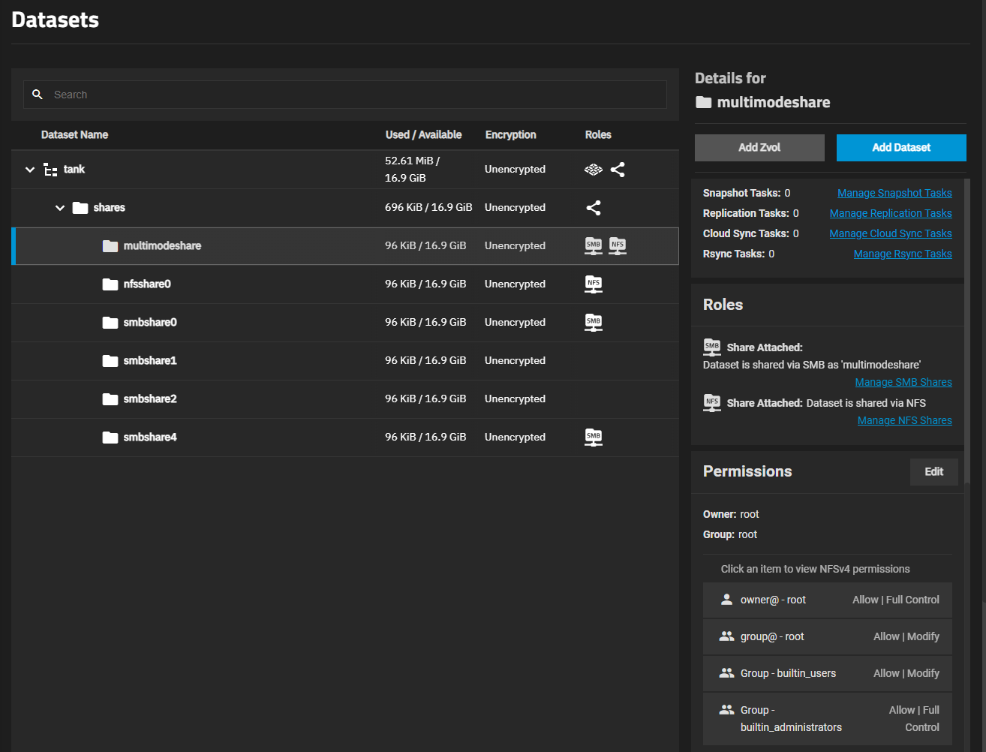This screenshot has width=986, height=752.
Task: Open the Manage SMB Shares link
Action: click(x=903, y=383)
